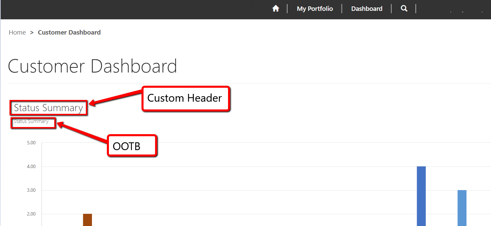Click the Home icon in navbar
The width and height of the screenshot is (491, 226).
[276, 9]
